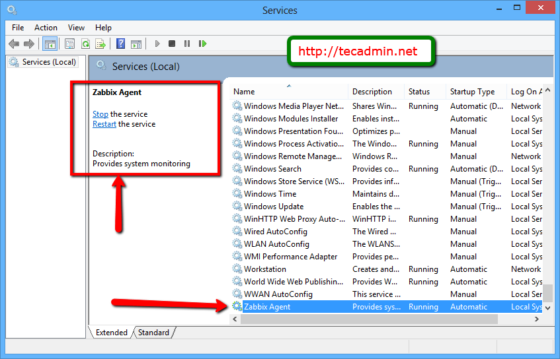
Task: Select the Windows Update service row
Action: (274, 207)
